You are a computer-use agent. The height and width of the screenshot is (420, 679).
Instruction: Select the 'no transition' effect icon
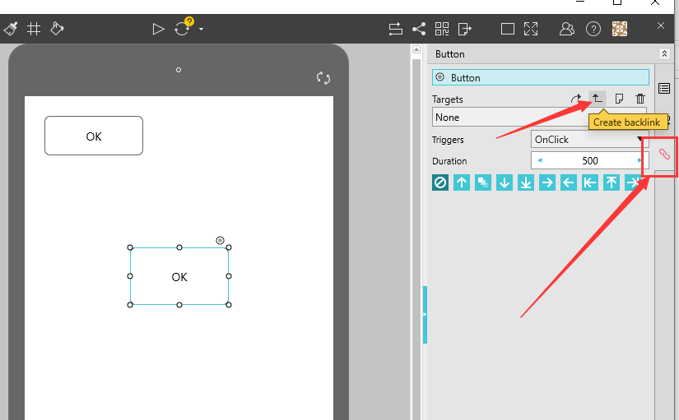[440, 182]
